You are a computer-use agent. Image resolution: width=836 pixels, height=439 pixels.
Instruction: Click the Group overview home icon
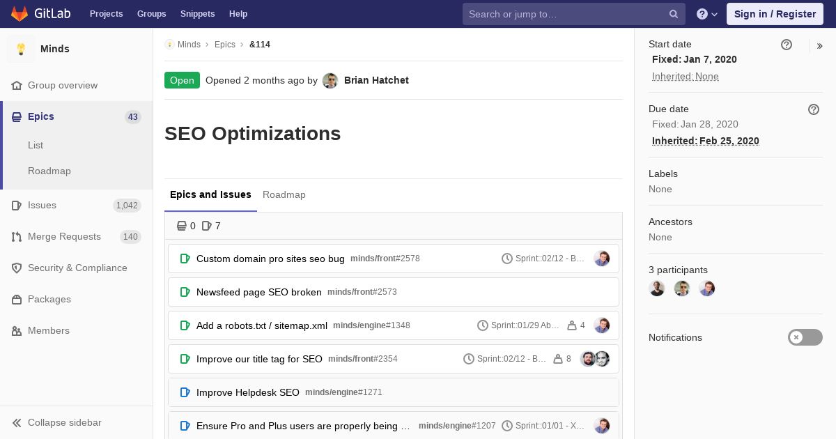tap(17, 85)
